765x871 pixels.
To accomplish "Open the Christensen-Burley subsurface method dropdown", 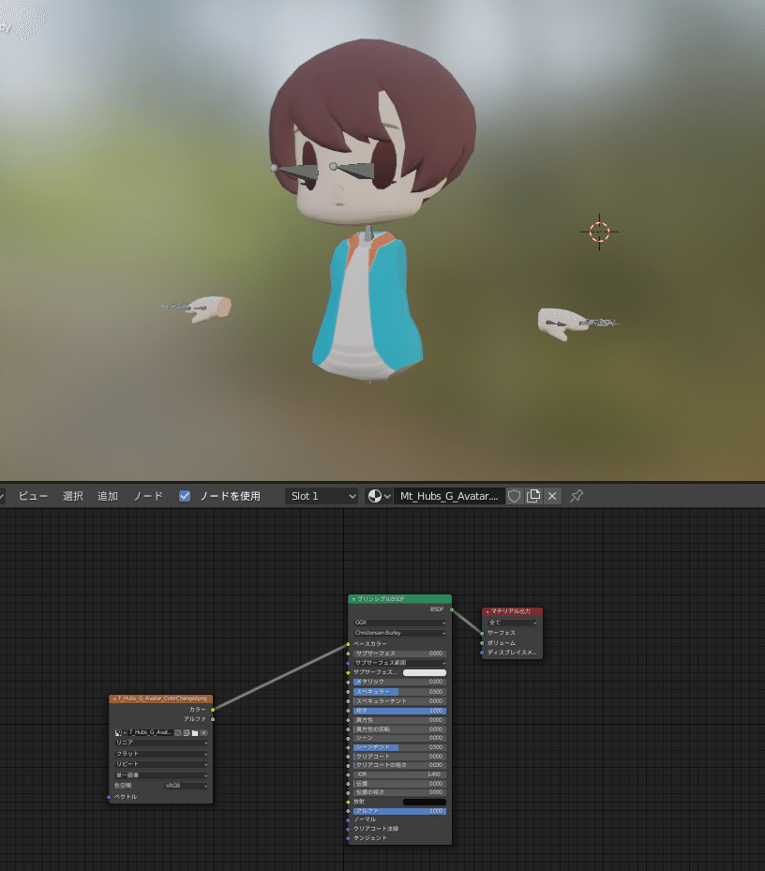I will tap(400, 633).
